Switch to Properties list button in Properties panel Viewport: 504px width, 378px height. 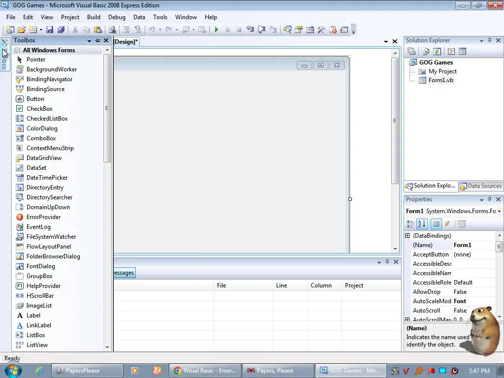click(x=436, y=224)
